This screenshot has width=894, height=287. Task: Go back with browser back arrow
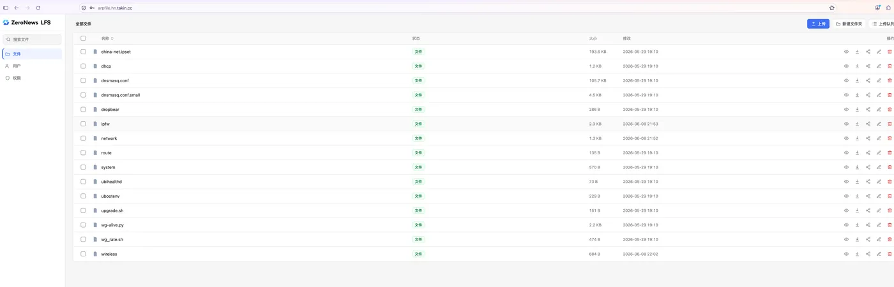17,8
